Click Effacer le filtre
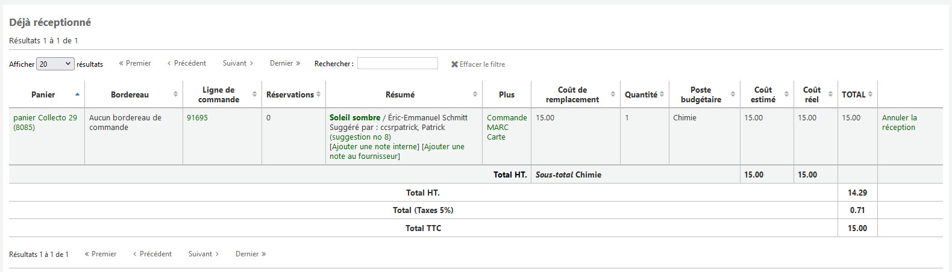The image size is (952, 272). click(x=478, y=64)
